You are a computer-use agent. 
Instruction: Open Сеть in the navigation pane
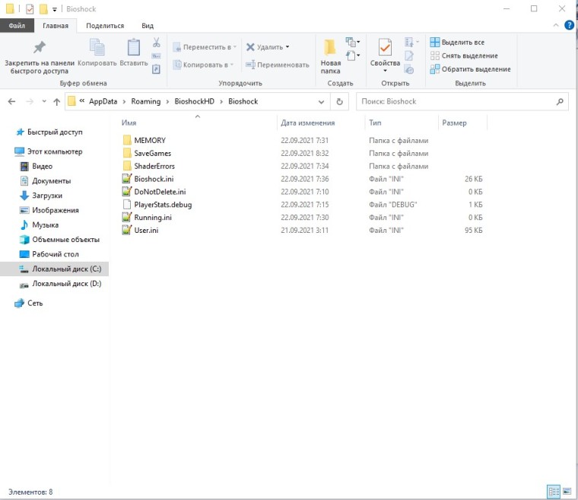coord(35,304)
